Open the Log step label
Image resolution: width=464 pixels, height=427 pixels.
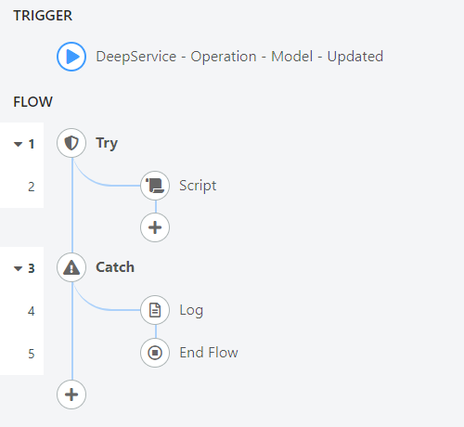coord(191,311)
